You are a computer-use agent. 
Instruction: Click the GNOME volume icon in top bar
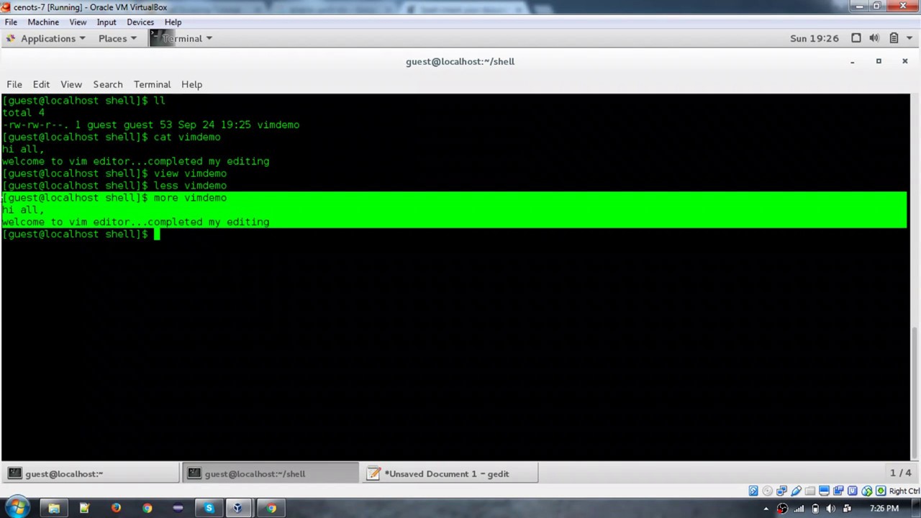tap(874, 38)
